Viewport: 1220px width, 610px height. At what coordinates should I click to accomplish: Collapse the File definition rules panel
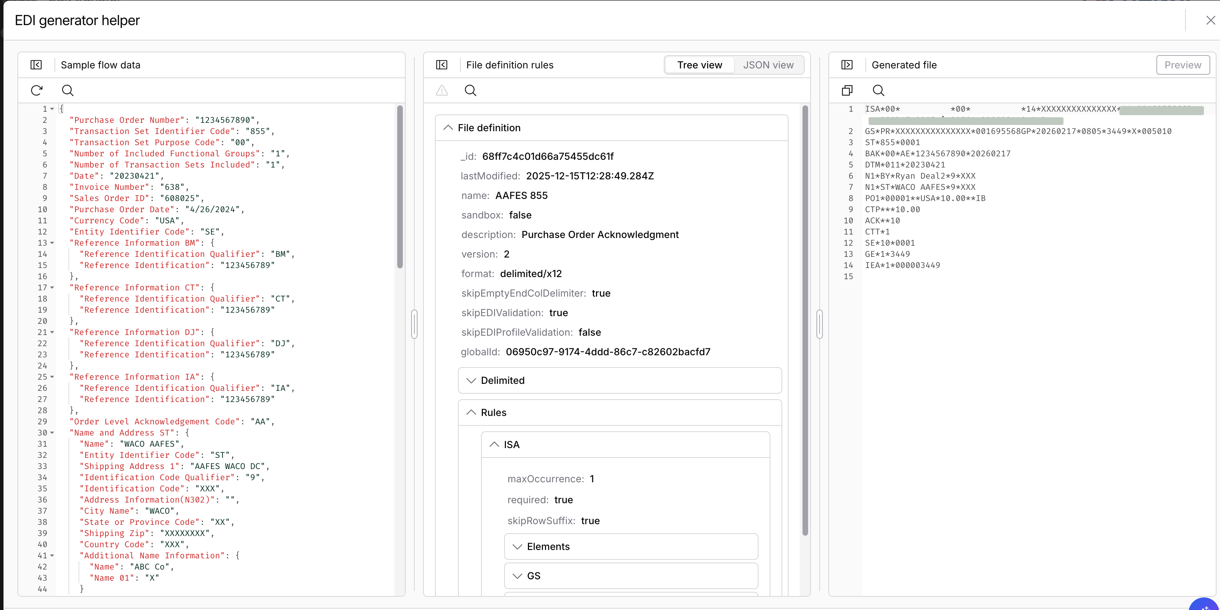tap(441, 65)
